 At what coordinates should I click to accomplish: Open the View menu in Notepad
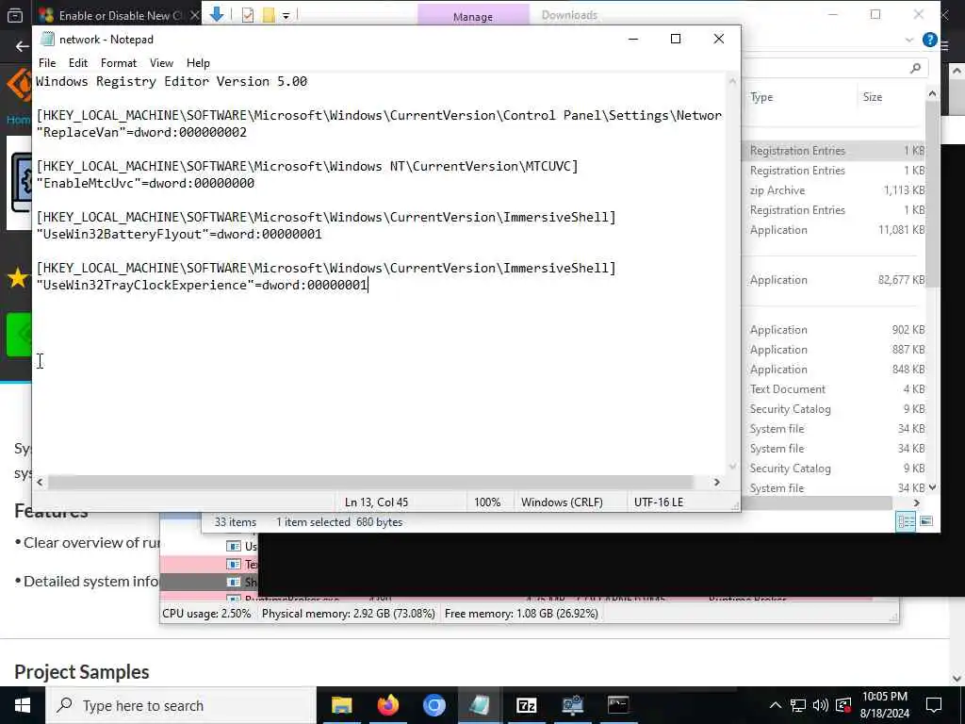(161, 63)
